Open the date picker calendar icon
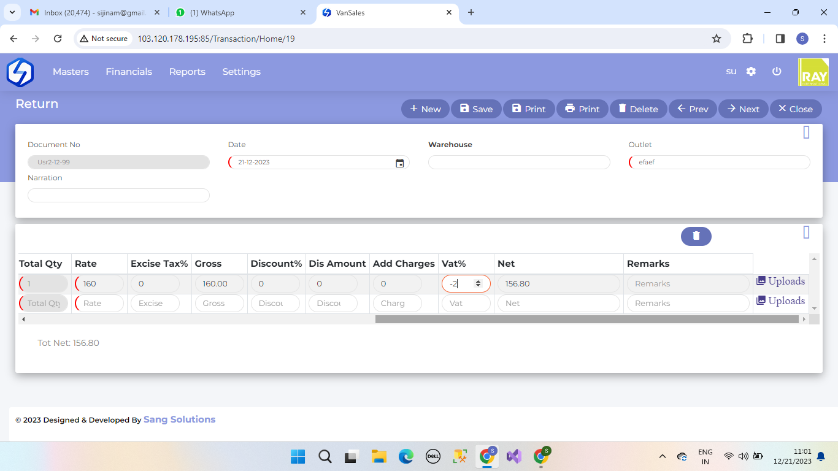This screenshot has width=838, height=471. click(400, 163)
